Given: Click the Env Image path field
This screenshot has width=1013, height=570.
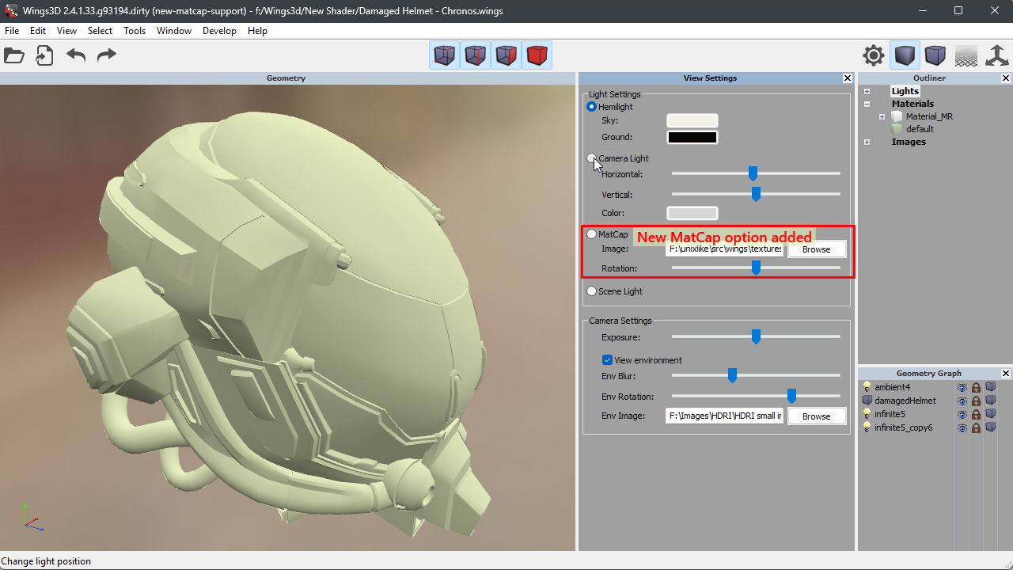Looking at the screenshot, I should (x=725, y=416).
